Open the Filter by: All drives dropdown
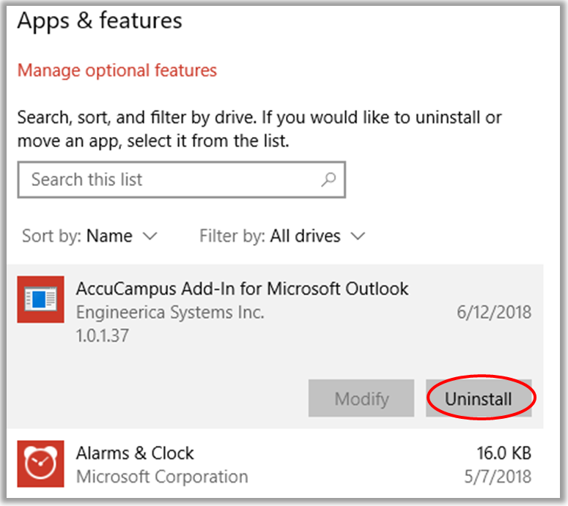Image resolution: width=568 pixels, height=506 pixels. coord(282,236)
